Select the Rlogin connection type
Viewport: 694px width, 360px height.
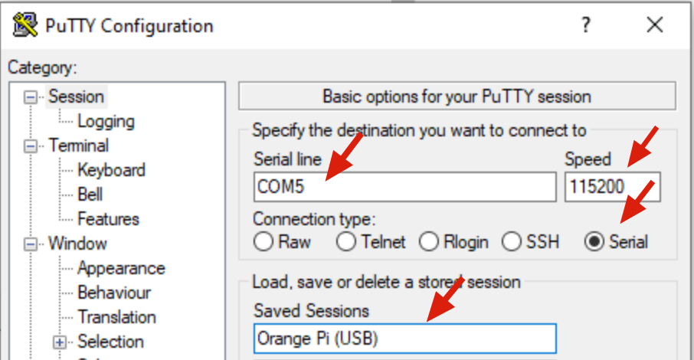point(429,242)
